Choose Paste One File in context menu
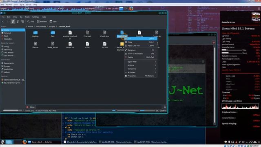261x147 pixels. pyautogui.click(x=141, y=46)
